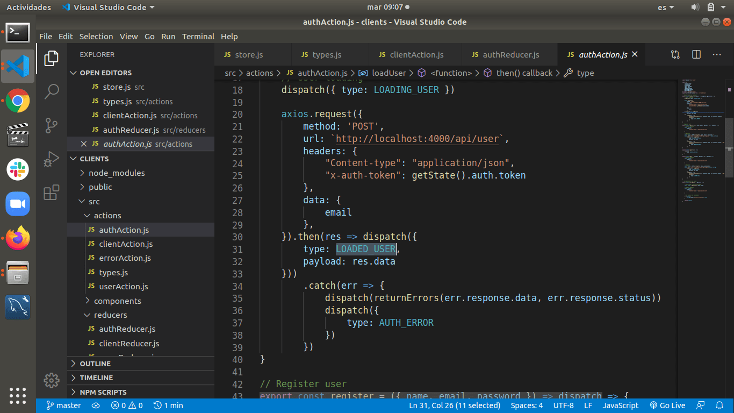Open the notifications bell in status bar
This screenshot has width=734, height=413.
719,405
